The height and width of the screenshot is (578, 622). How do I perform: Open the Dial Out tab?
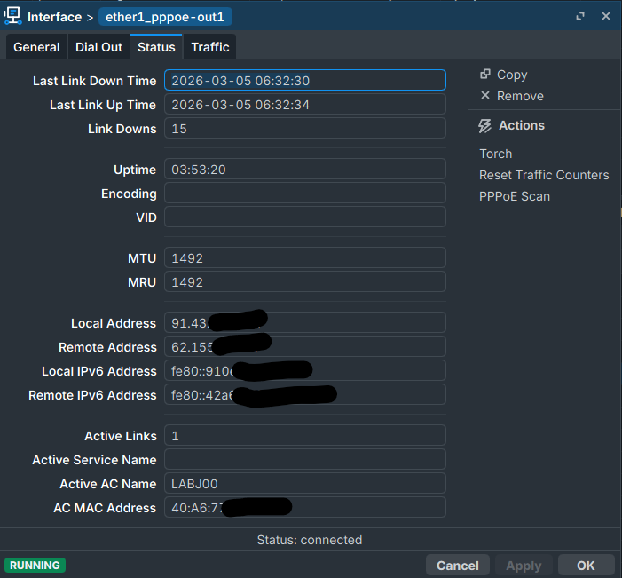(x=98, y=47)
